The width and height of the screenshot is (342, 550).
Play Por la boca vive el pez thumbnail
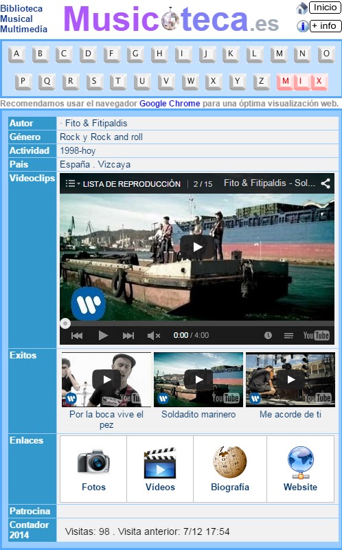(106, 380)
